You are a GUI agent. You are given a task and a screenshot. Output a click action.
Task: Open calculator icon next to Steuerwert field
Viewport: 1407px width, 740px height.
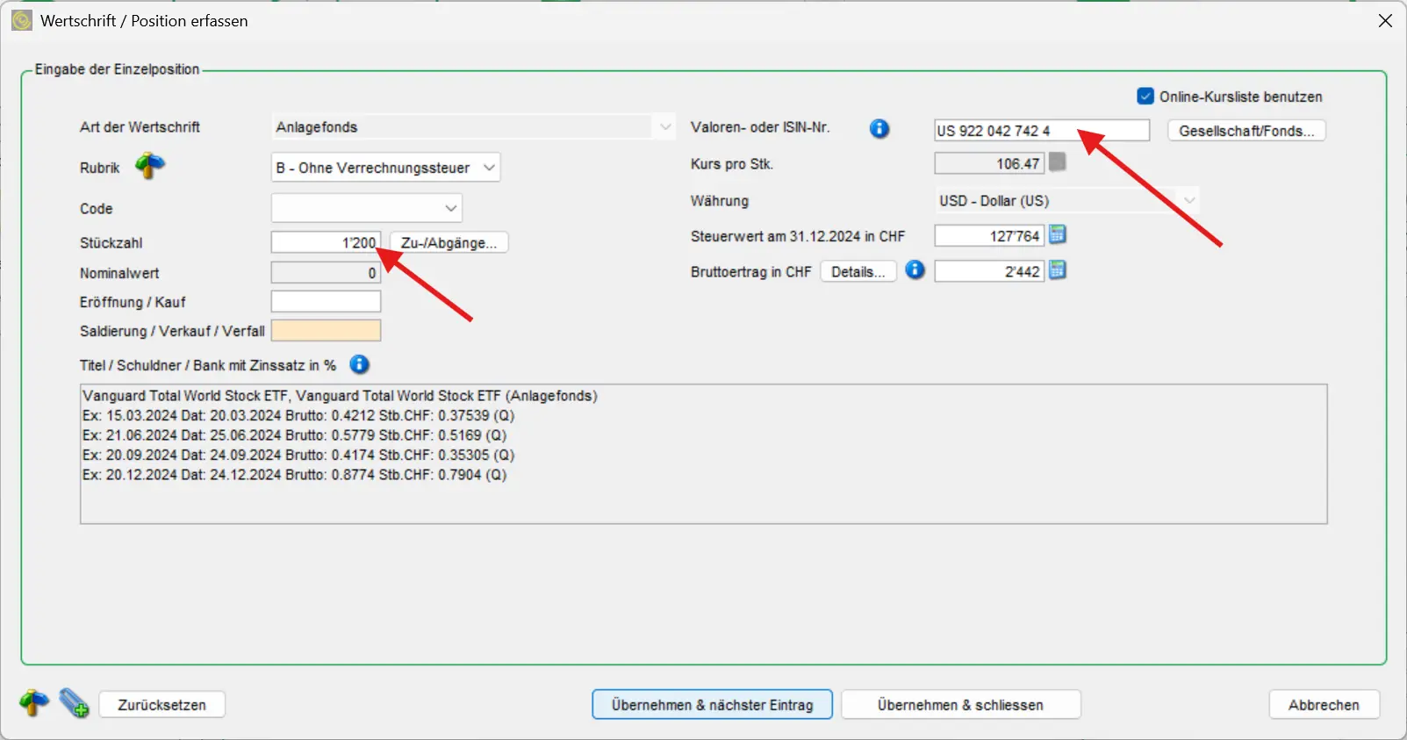[1058, 234]
